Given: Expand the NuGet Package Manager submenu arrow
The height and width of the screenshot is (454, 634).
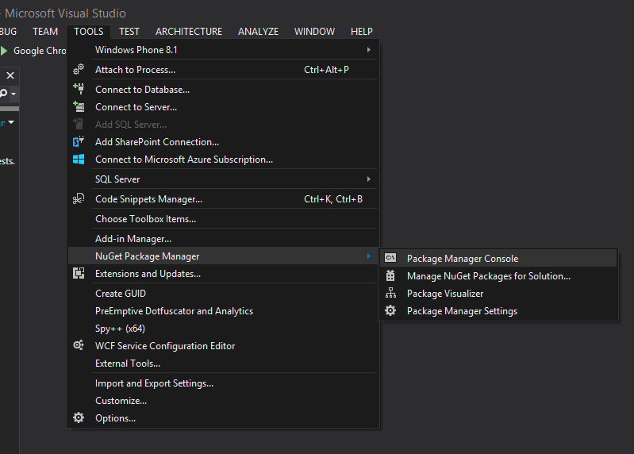Looking at the screenshot, I should pyautogui.click(x=369, y=256).
